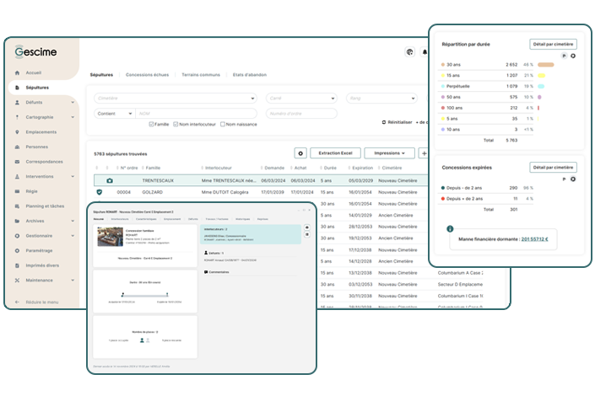
Task: Click gear icon in Répartition par durée panel
Action: [x=573, y=56]
